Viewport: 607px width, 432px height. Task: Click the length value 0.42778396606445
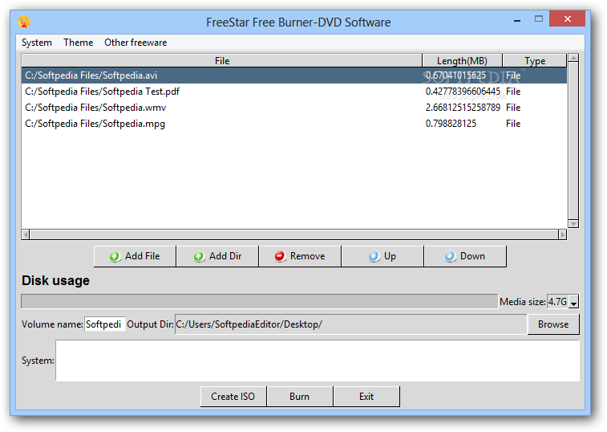[x=463, y=92]
